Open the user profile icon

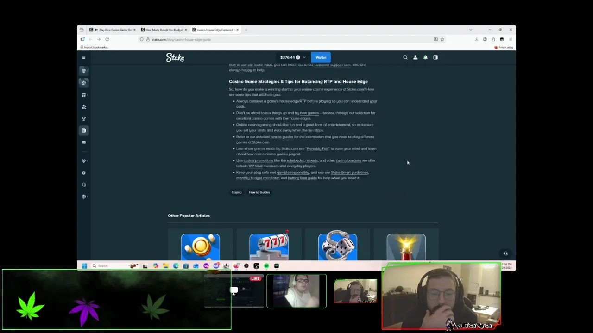pos(415,57)
